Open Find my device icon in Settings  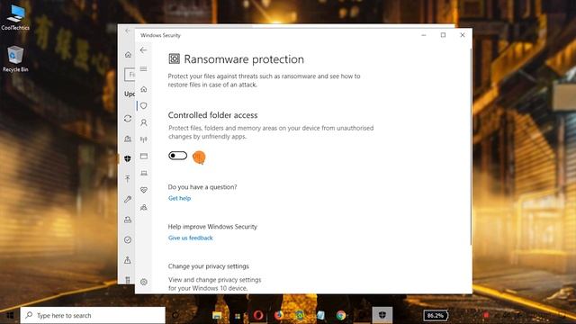[128, 260]
